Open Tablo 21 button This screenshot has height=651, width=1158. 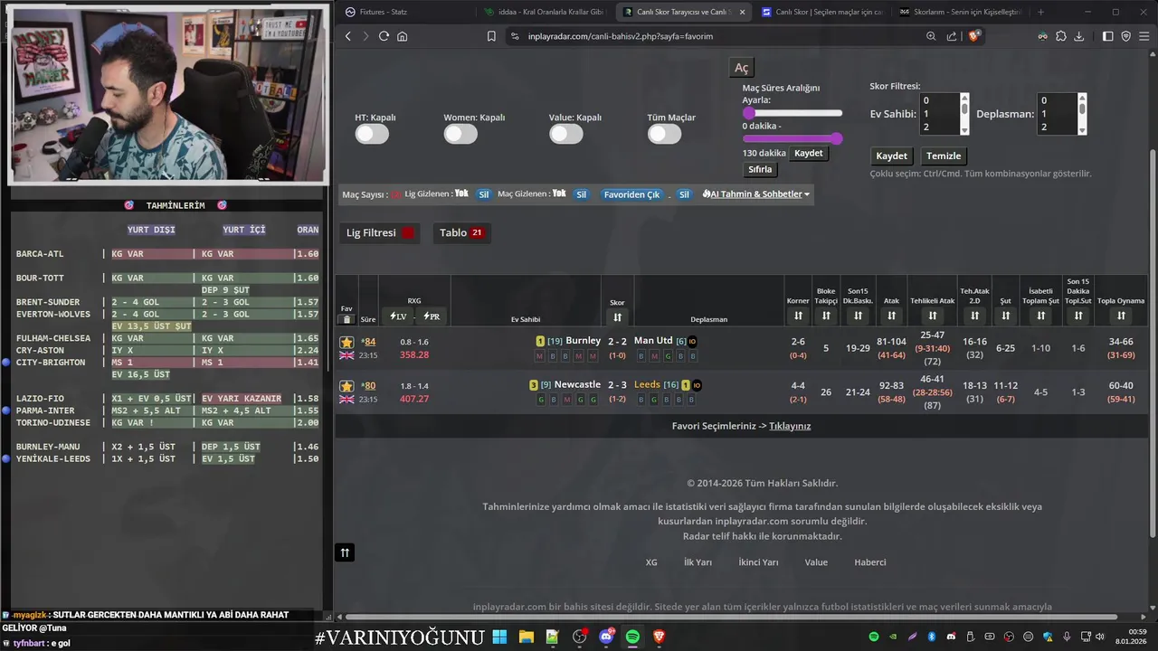[x=462, y=233]
